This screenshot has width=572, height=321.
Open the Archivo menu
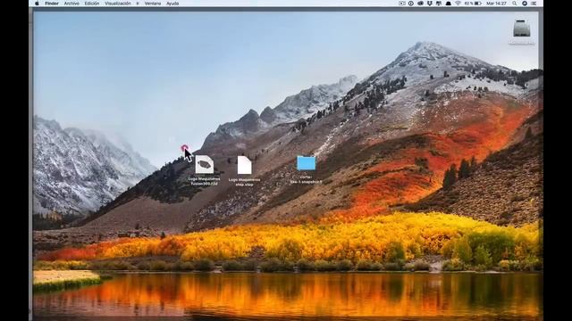[x=71, y=4]
